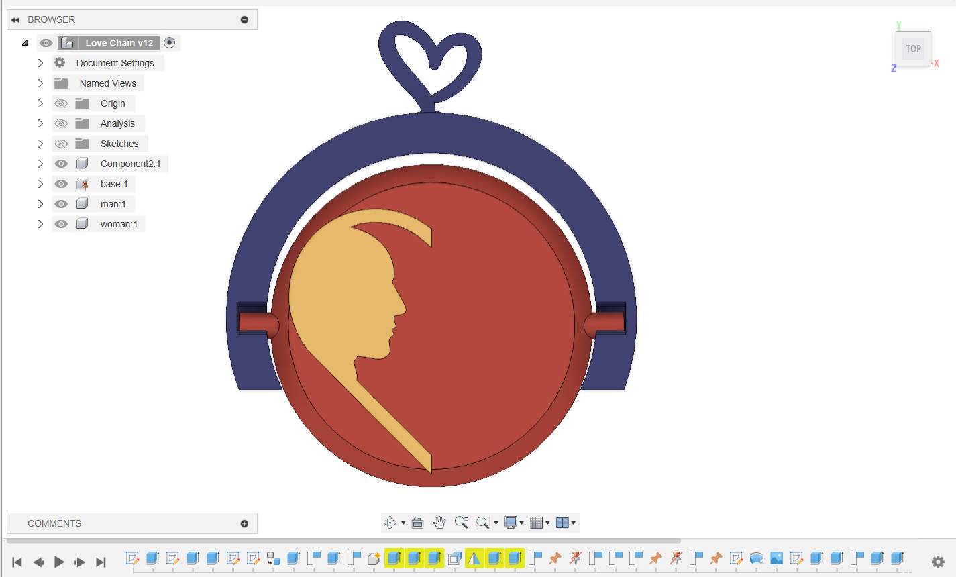The height and width of the screenshot is (577, 956).
Task: Click the Document Settings gear icon
Action: (60, 63)
